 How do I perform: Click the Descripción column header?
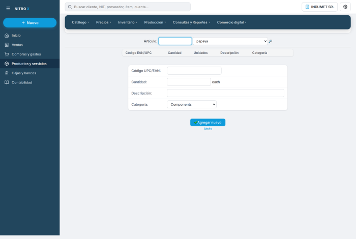pos(229,53)
